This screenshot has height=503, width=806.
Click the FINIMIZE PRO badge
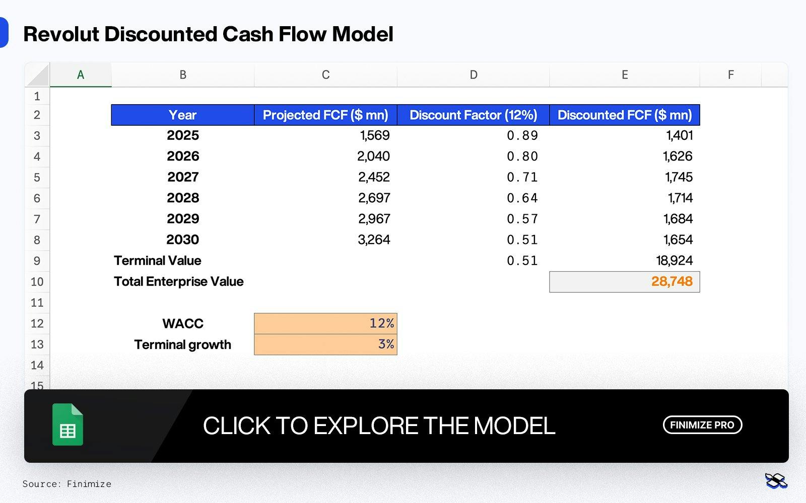702,425
